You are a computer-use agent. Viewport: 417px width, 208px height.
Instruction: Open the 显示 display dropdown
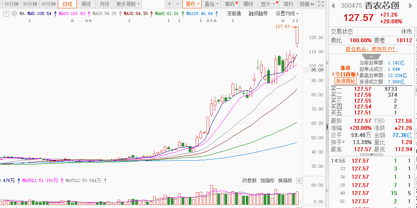[268, 4]
